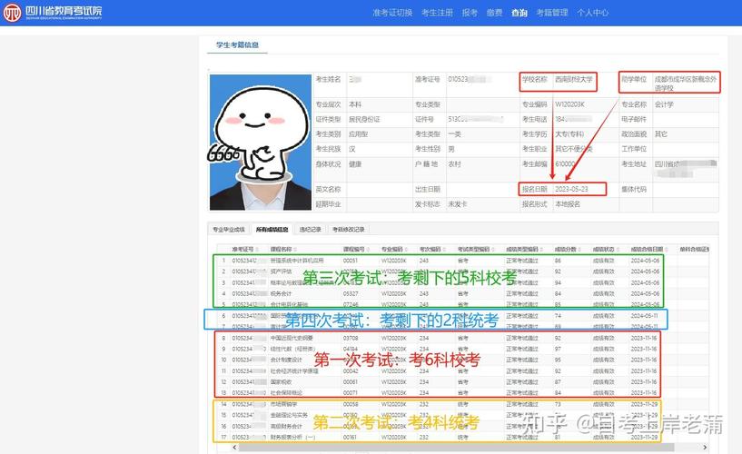Click the 单科合格证 column header
The height and width of the screenshot is (454, 742).
pyautogui.click(x=694, y=249)
